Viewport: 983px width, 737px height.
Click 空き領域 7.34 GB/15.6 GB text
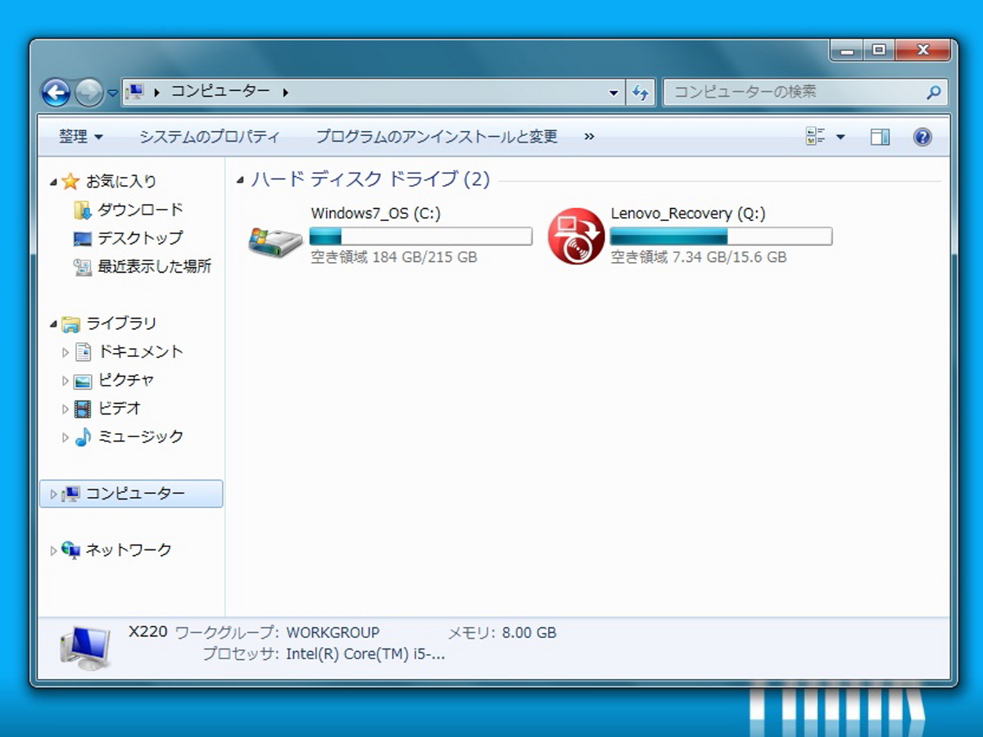[x=699, y=257]
